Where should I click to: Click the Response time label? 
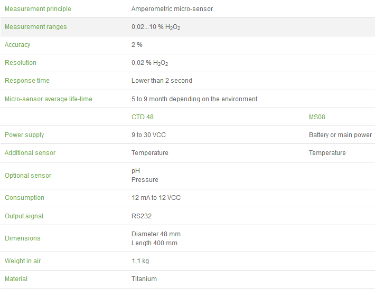(x=27, y=81)
